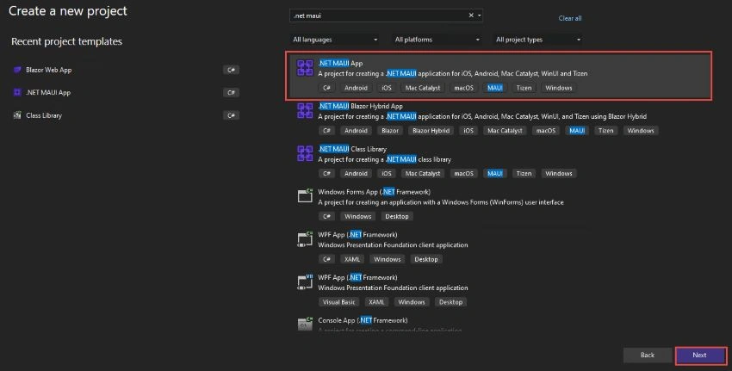The width and height of the screenshot is (732, 371).
Task: Click the C# badge beside Blazor Web App
Action: (231, 70)
